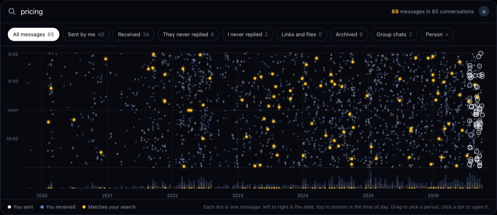
Task: Click the yellow 'Matches your search' legend dot
Action: pos(84,207)
